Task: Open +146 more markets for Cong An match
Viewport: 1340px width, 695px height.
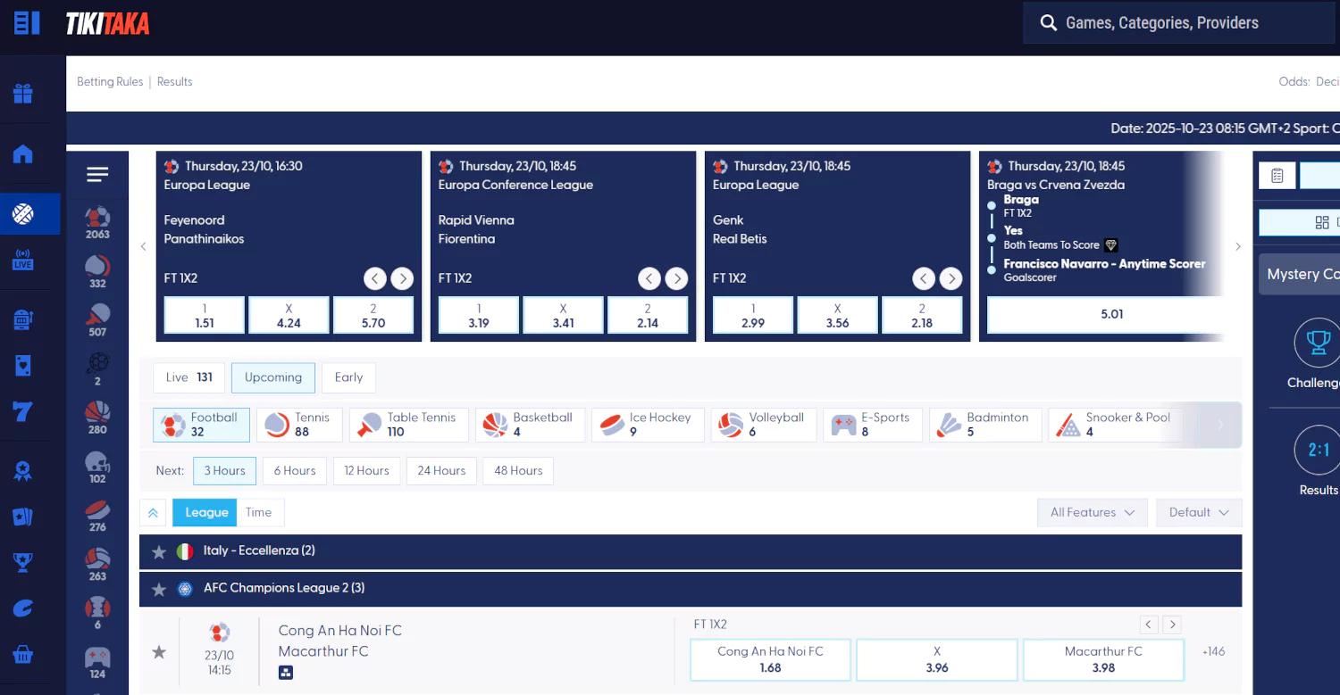Action: click(1214, 651)
